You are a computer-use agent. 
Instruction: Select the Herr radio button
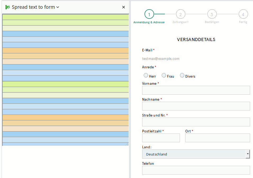click(146, 75)
